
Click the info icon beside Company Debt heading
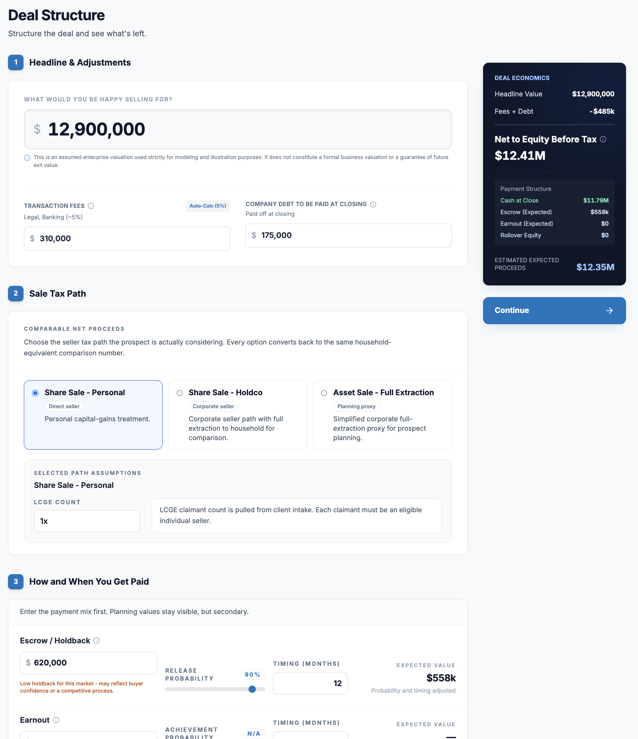[373, 204]
